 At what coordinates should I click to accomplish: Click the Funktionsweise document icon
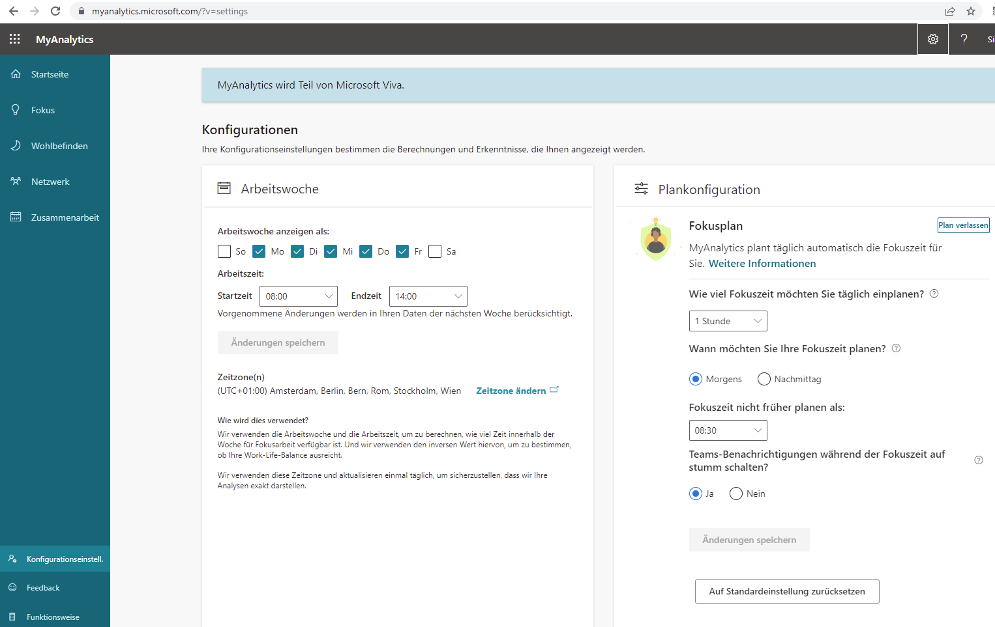tap(12, 617)
